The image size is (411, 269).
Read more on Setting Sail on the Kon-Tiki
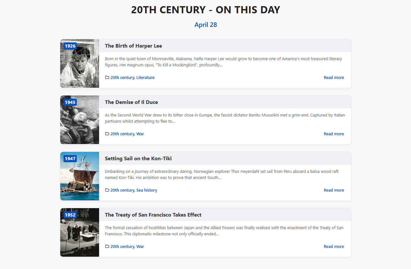tap(334, 190)
